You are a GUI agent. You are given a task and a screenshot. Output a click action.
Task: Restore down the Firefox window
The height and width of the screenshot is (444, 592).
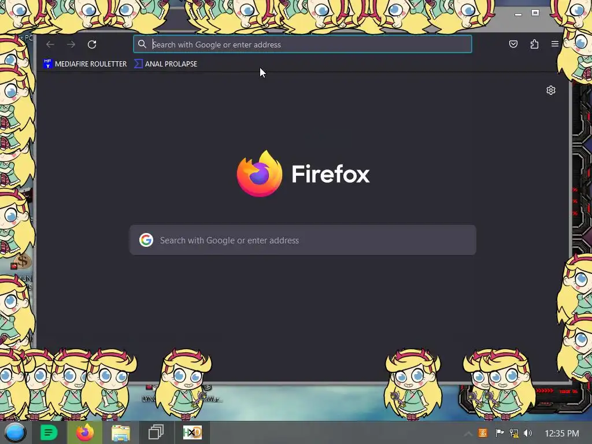point(535,13)
